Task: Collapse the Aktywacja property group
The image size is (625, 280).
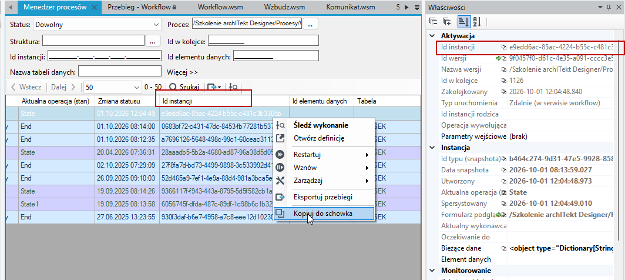Action: tap(432, 35)
